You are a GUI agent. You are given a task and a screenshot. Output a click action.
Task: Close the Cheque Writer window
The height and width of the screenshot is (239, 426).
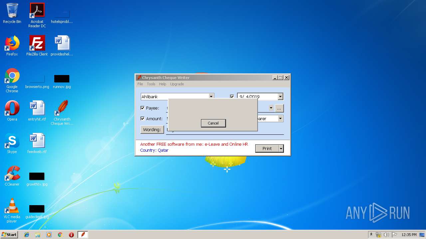(287, 78)
